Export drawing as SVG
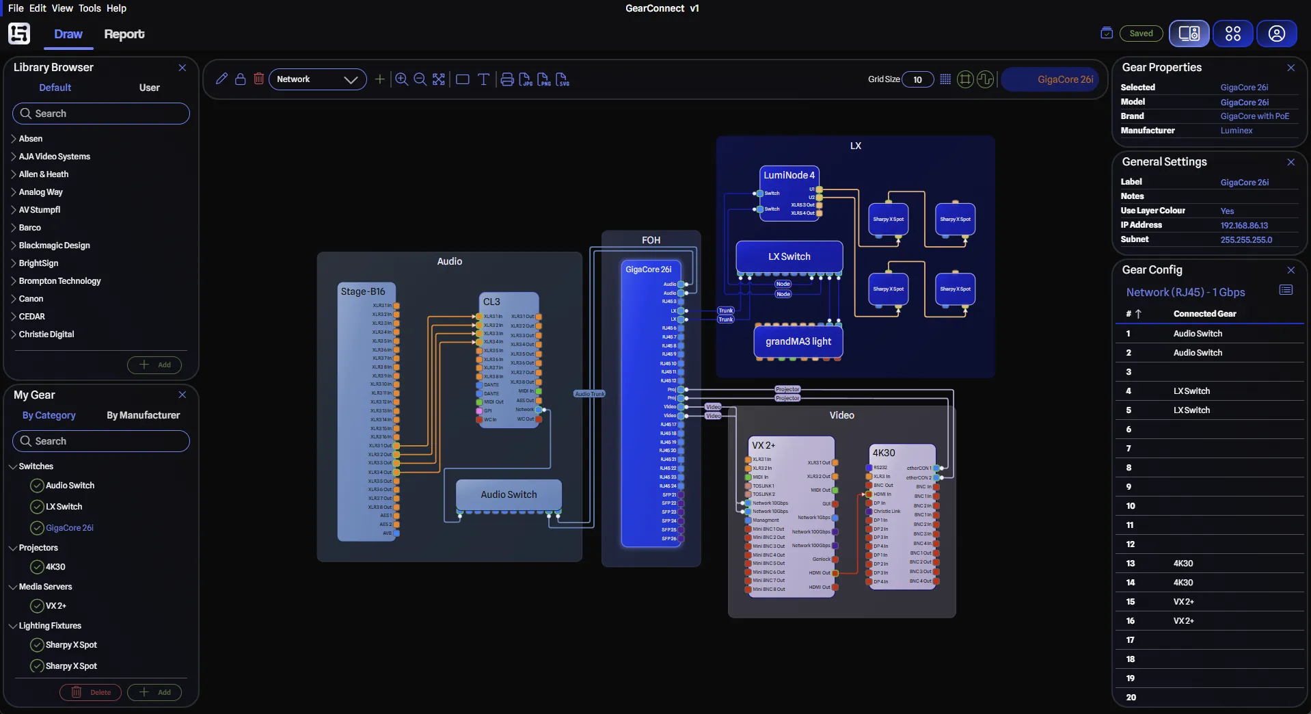This screenshot has height=714, width=1311. (x=563, y=79)
